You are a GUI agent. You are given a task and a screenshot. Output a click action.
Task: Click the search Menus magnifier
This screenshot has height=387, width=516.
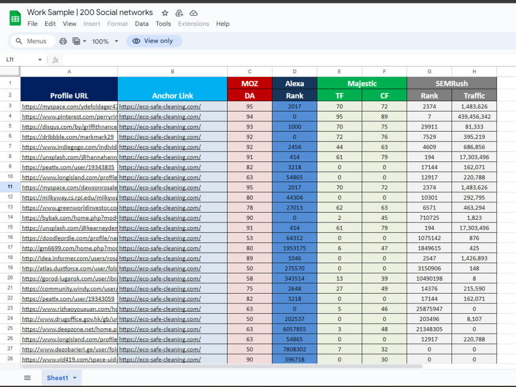coord(19,41)
